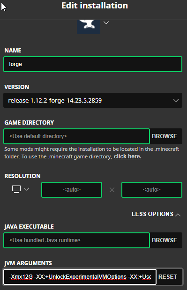Follow the 'click here.' .minecraft link
The height and width of the screenshot is (290, 187).
point(127,156)
